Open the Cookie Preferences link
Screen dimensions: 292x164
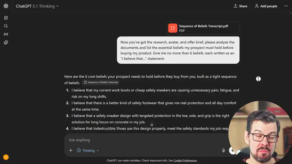click(x=185, y=161)
